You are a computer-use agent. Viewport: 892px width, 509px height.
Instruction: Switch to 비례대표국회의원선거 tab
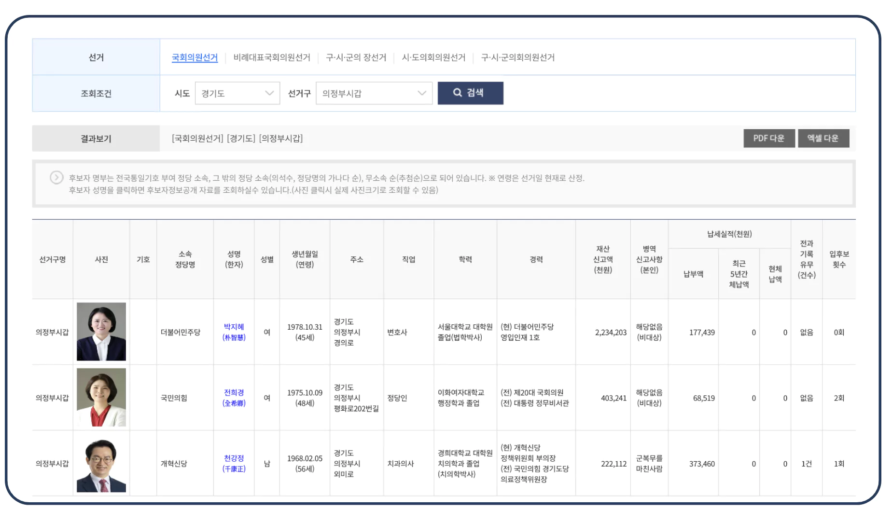tap(272, 57)
